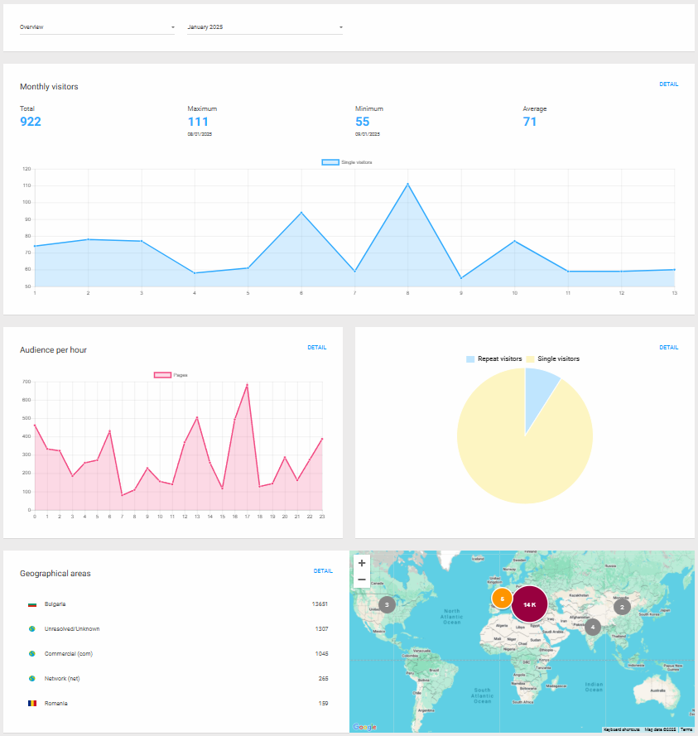This screenshot has width=698, height=736.
Task: Open Monthly visitors DETAIL link
Action: point(668,84)
